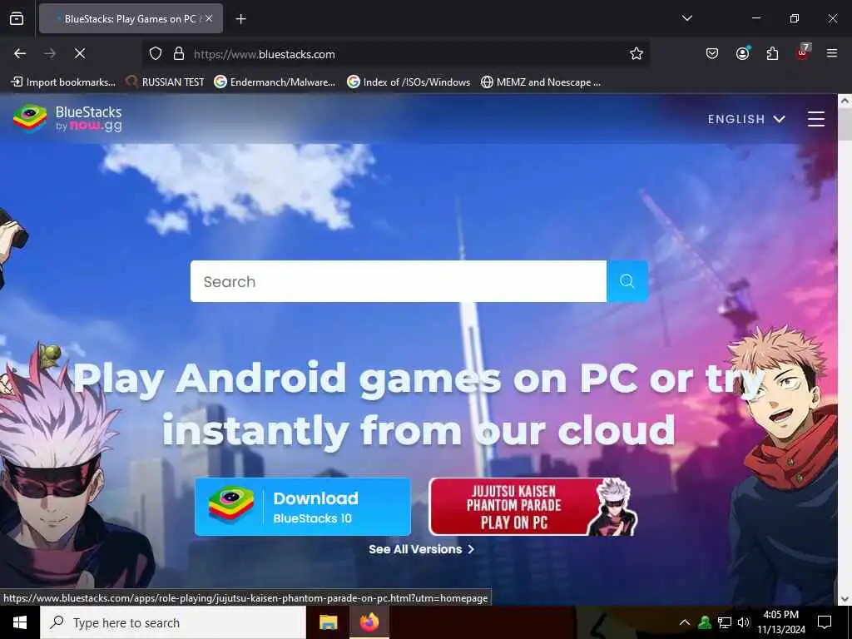Open File Explorer from taskbar
The image size is (852, 639).
pyautogui.click(x=328, y=622)
